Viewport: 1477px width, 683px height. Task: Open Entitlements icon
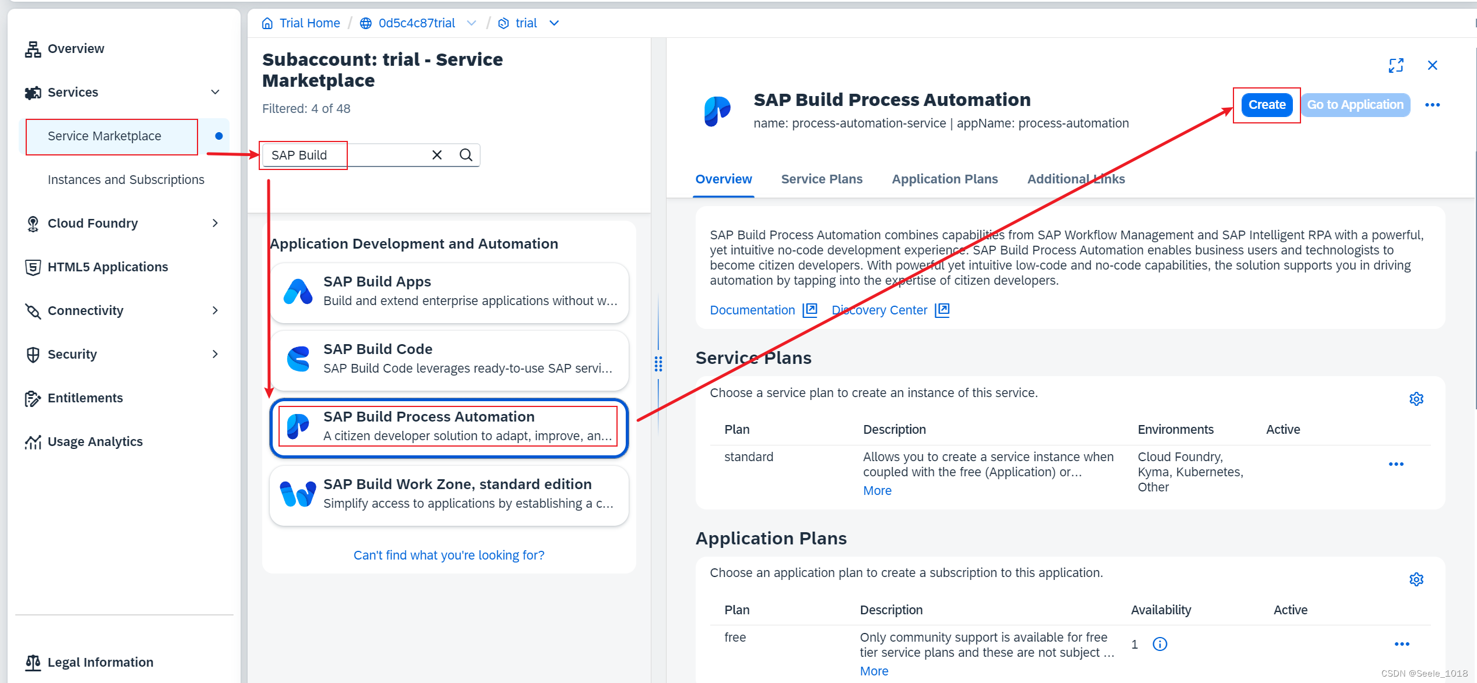click(33, 398)
